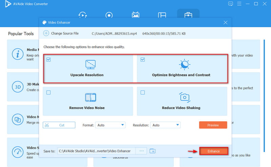Enable the Reduce Video Shaking checkbox

coord(143,92)
